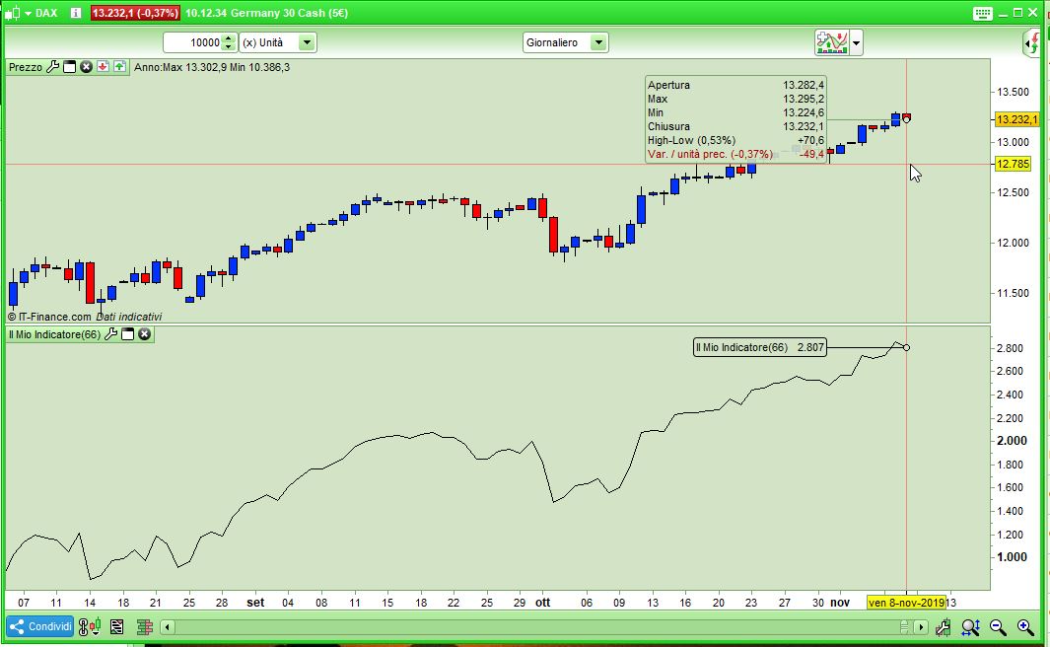Open the Giornaliero timeframe dropdown
This screenshot has height=647, width=1050.
pyautogui.click(x=565, y=42)
